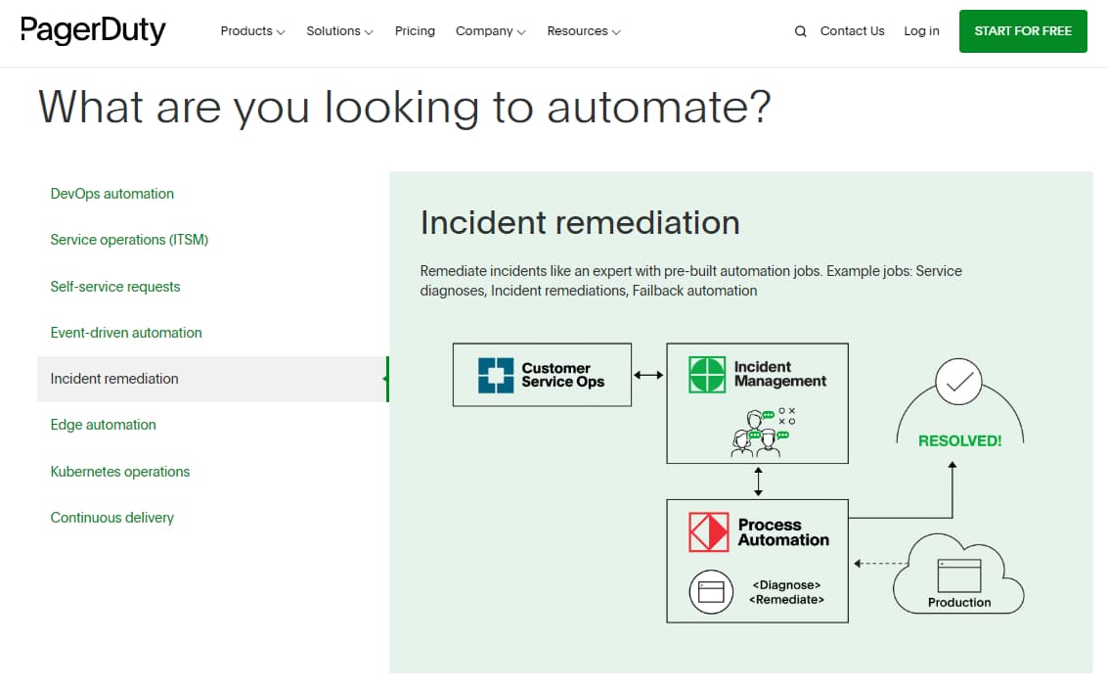This screenshot has height=688, width=1108.
Task: Select the Continuous delivery tab
Action: [x=111, y=518]
